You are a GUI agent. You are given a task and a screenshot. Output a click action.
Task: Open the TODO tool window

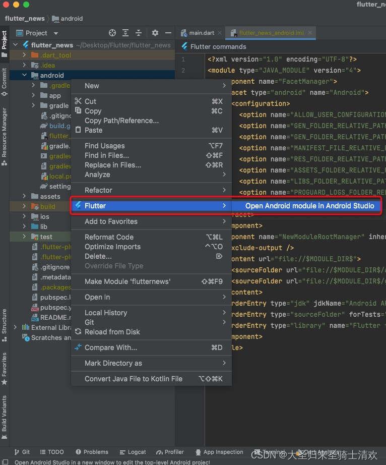[x=52, y=452]
